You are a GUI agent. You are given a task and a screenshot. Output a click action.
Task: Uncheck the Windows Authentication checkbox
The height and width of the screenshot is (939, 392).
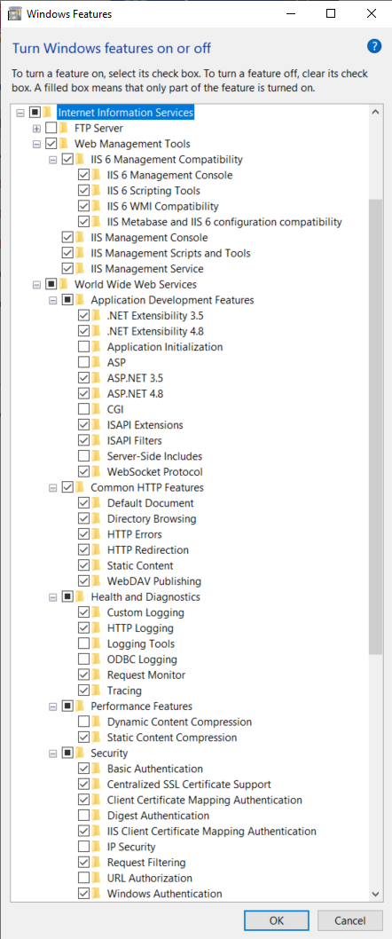pos(83,894)
